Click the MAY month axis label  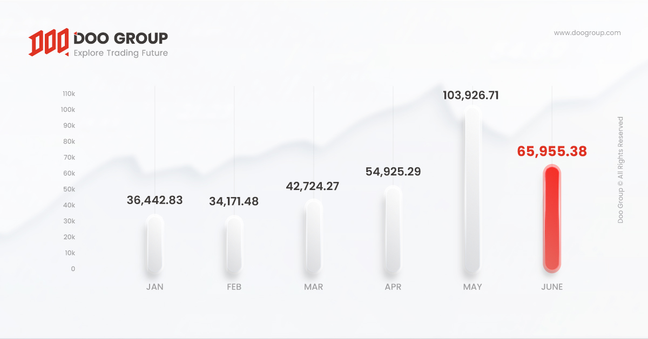click(473, 287)
